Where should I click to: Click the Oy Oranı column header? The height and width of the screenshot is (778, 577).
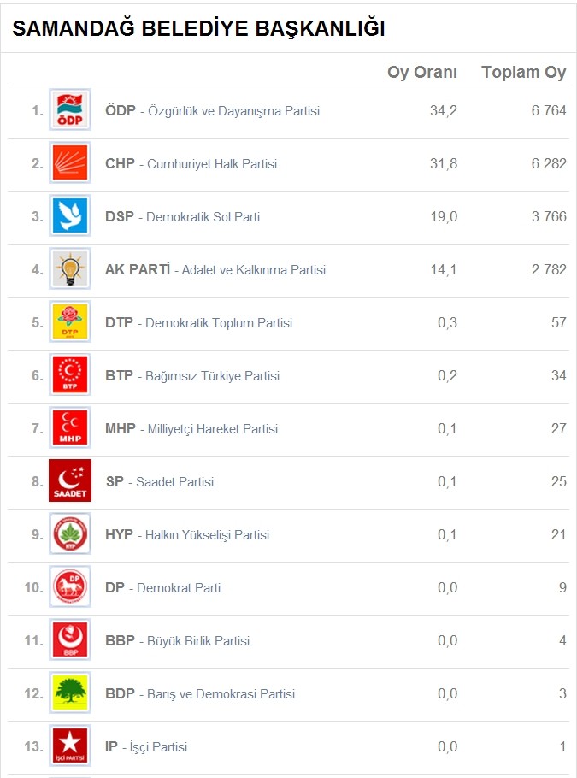[x=422, y=73]
